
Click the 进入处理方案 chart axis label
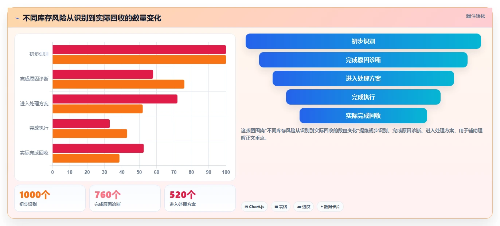click(34, 104)
